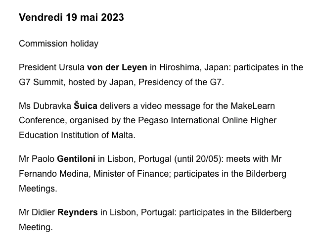The height and width of the screenshot is (245, 317).
Task: Click 'Pegaso International Online Higher' text
Action: (x=207, y=121)
